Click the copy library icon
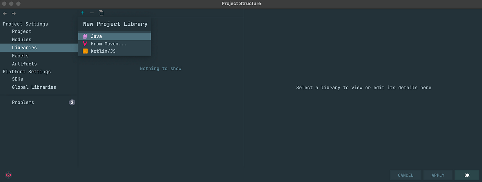This screenshot has height=182, width=482. (101, 13)
